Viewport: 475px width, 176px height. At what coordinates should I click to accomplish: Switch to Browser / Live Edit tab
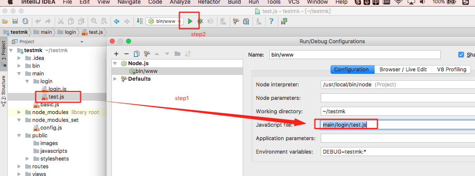[x=403, y=70]
